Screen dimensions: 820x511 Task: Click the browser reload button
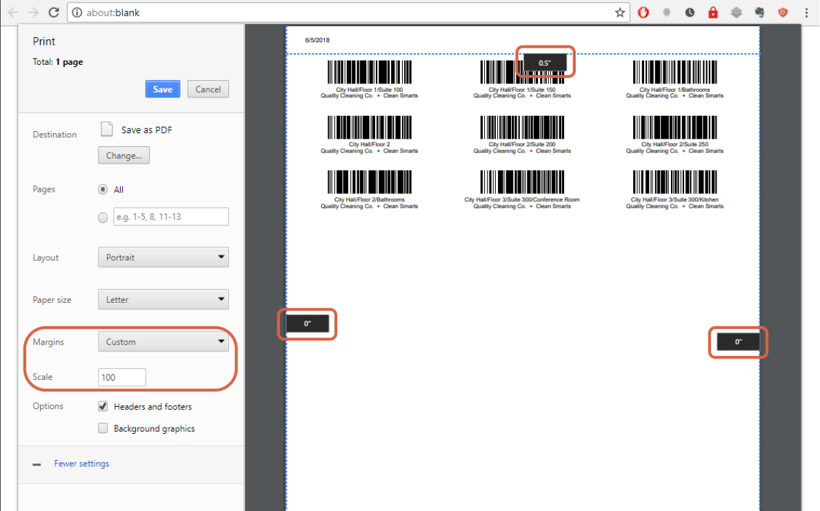click(x=54, y=12)
